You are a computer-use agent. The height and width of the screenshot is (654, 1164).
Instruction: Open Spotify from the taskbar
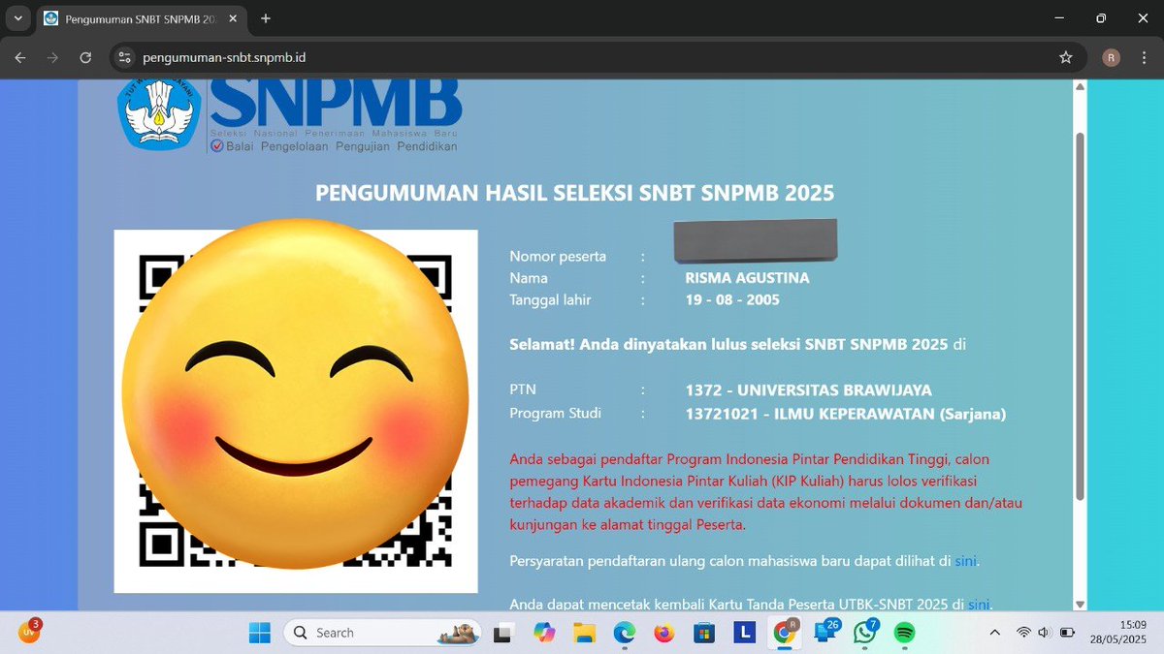pyautogui.click(x=904, y=633)
